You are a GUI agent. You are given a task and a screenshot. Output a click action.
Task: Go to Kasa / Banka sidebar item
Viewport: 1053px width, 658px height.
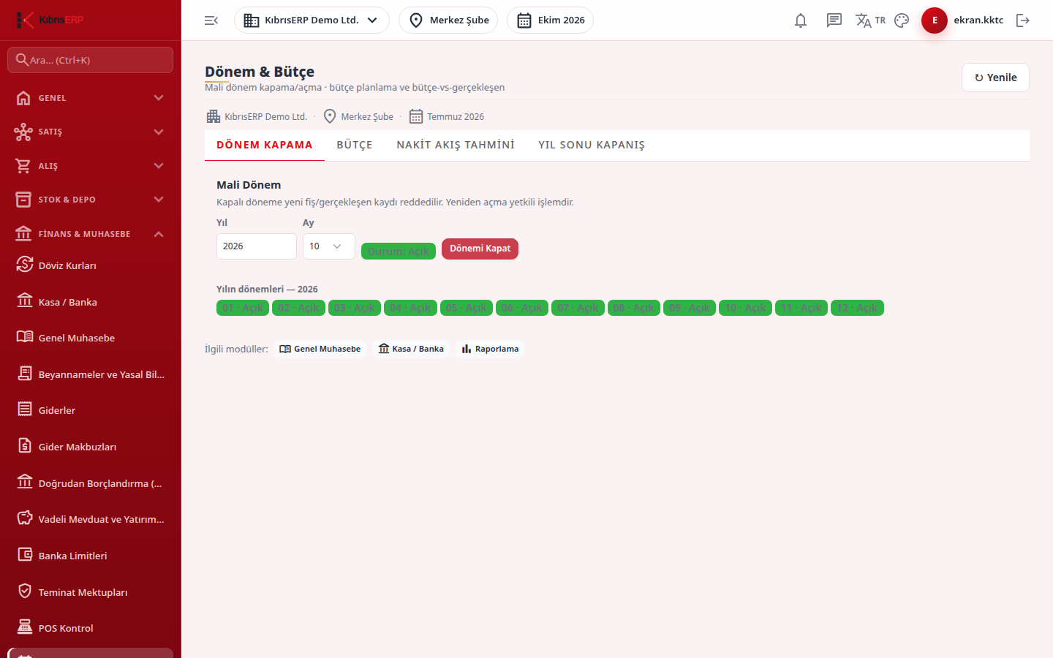click(91, 302)
